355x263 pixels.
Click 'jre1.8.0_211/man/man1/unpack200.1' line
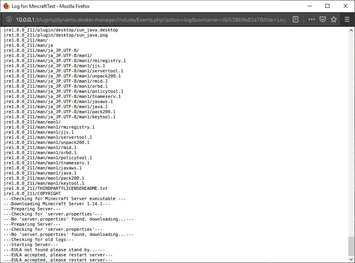46,142
